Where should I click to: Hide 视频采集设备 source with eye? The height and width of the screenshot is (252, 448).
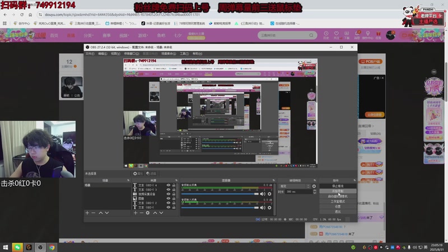(x=169, y=194)
